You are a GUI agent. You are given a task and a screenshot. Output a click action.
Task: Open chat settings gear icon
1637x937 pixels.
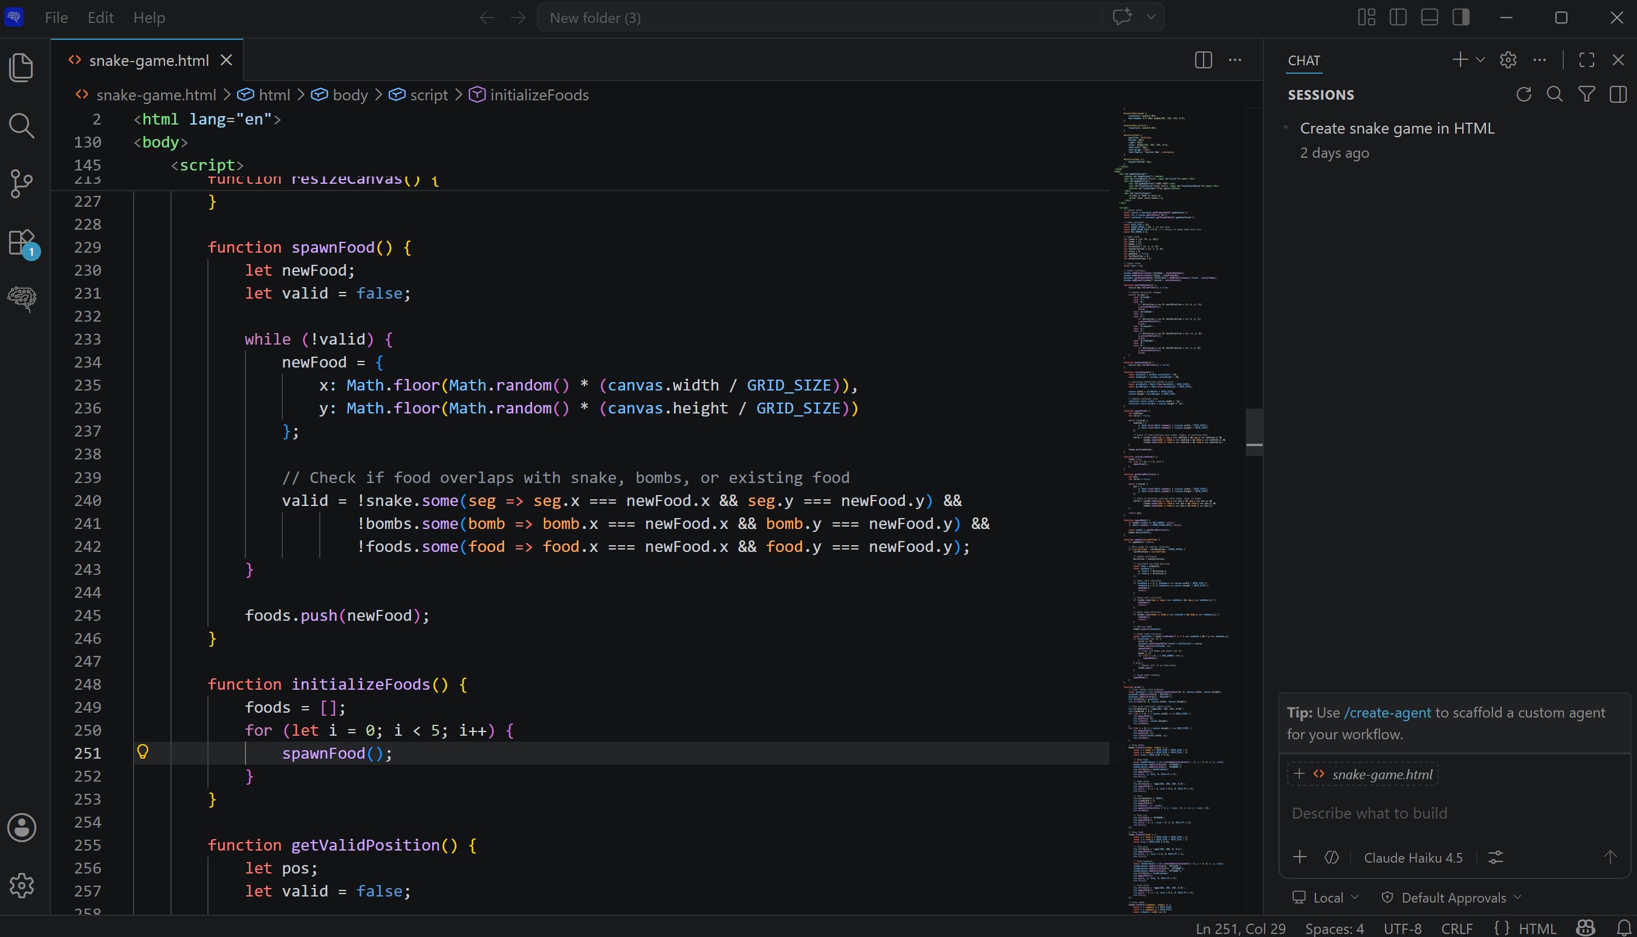point(1508,60)
